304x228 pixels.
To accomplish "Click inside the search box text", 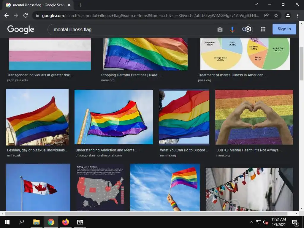I will coord(72,29).
